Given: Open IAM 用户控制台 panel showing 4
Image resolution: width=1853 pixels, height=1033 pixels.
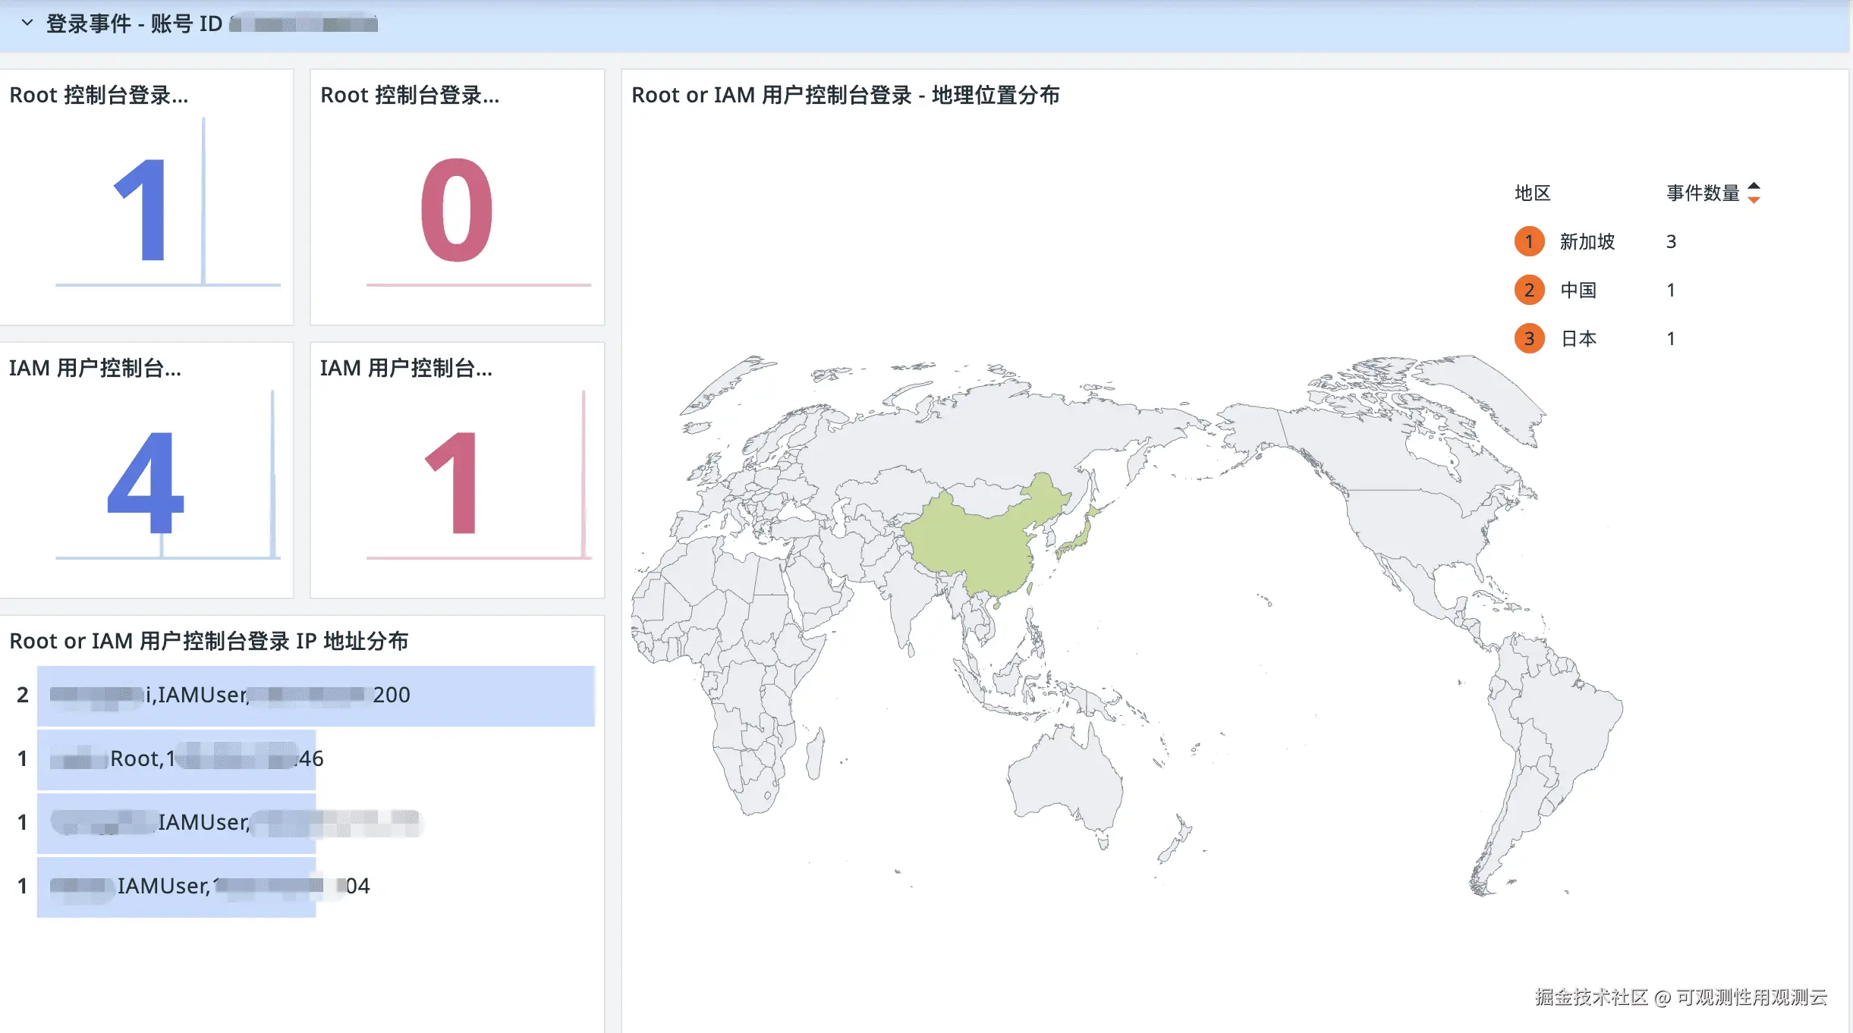Looking at the screenshot, I should 144,482.
